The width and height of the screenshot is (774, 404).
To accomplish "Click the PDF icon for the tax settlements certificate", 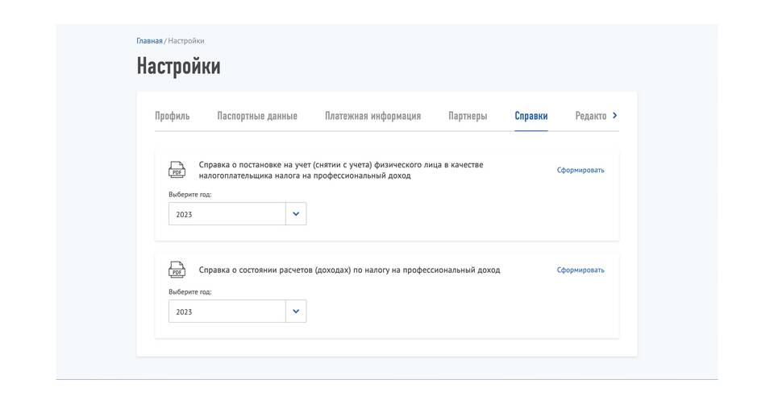I will tap(177, 270).
